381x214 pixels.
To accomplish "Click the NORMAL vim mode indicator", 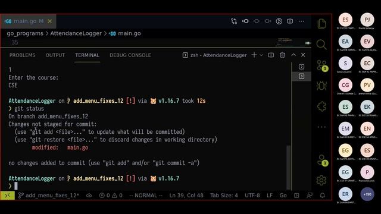I will tap(146, 196).
